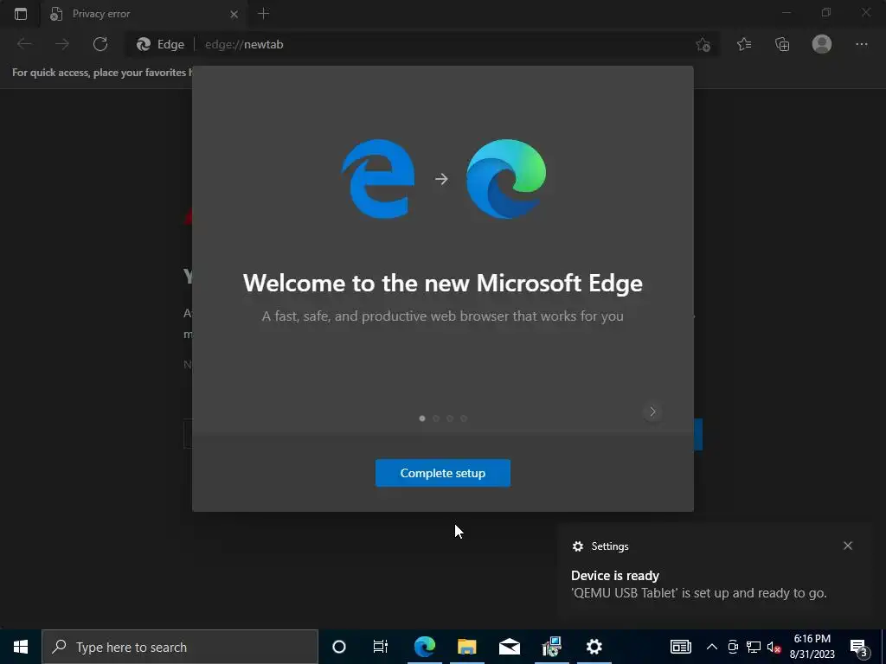Open News and interests taskbar icon
This screenshot has width=886, height=664.
(x=680, y=647)
